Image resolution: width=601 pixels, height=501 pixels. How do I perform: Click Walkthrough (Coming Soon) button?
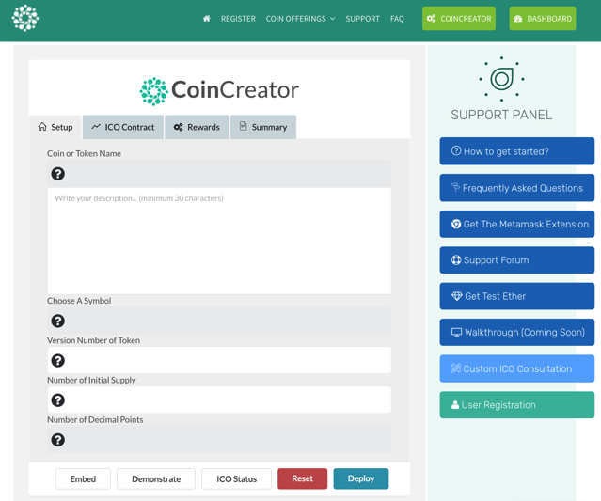[x=517, y=332]
